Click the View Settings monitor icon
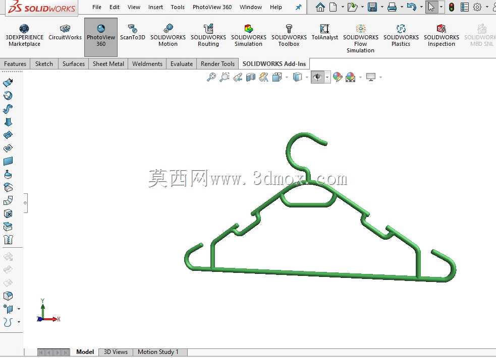 tap(371, 77)
